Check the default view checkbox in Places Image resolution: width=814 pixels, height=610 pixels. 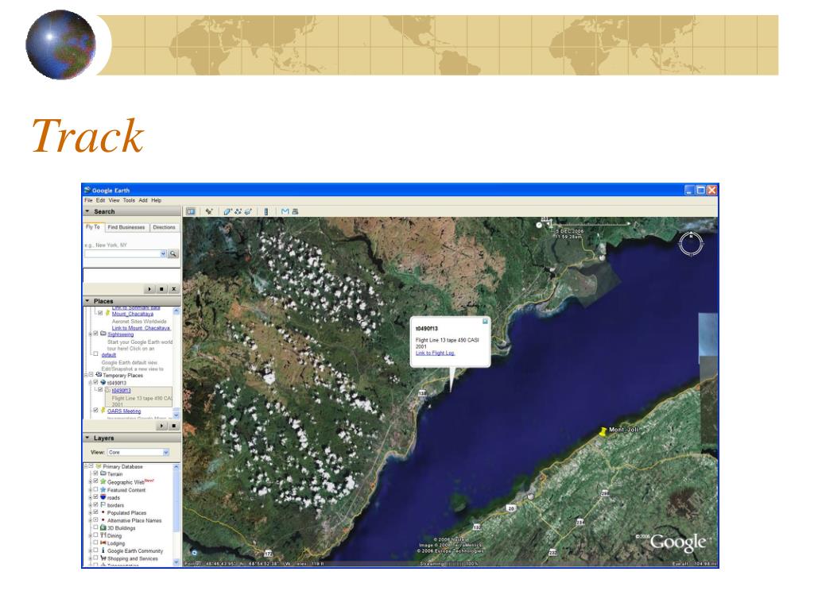pyautogui.click(x=95, y=354)
